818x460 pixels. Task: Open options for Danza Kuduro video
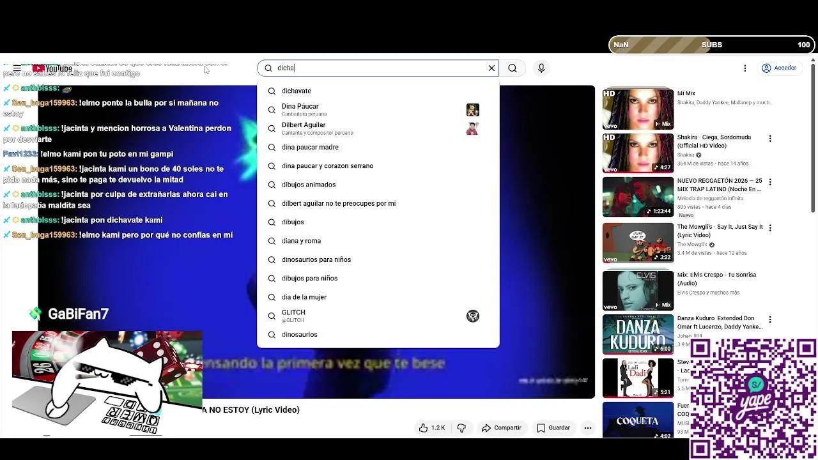pyautogui.click(x=770, y=319)
